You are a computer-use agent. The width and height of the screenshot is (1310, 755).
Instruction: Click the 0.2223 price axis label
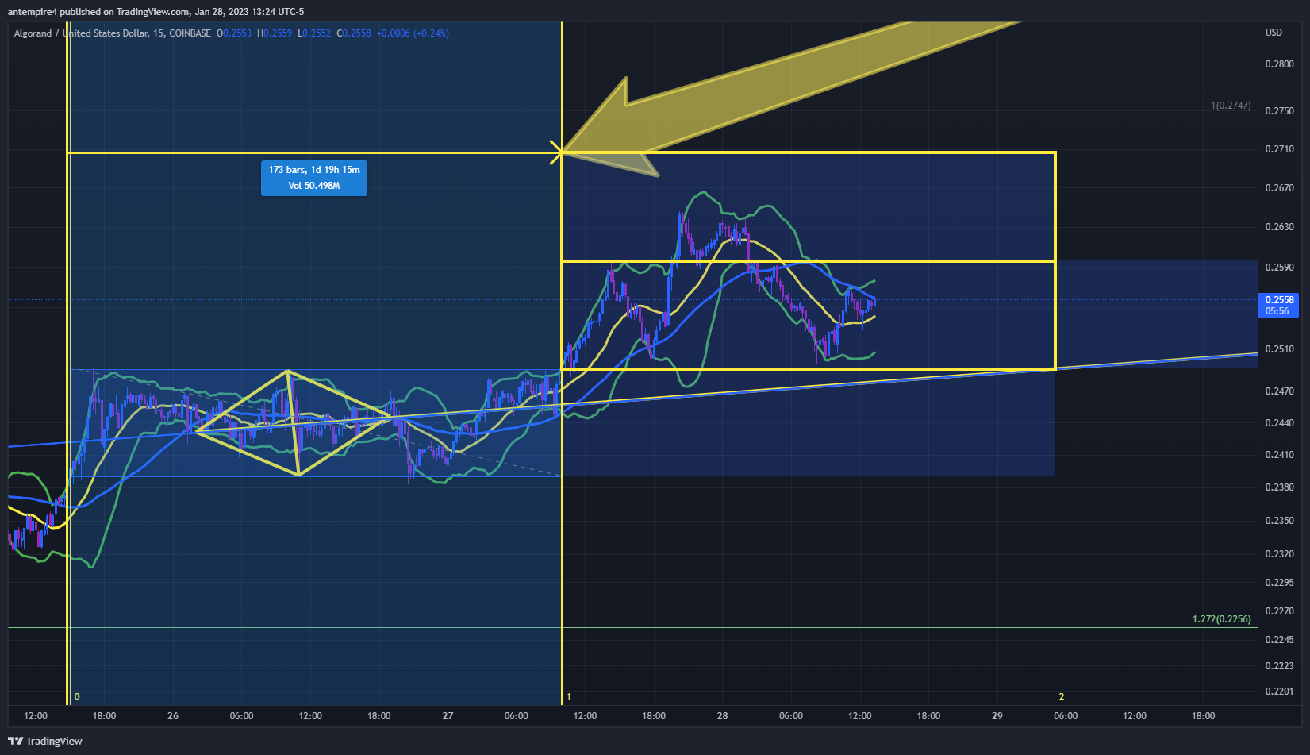pyautogui.click(x=1279, y=666)
